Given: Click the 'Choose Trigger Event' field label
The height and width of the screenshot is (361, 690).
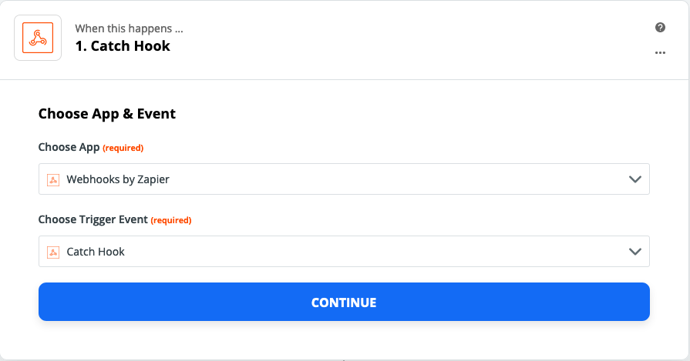Looking at the screenshot, I should pyautogui.click(x=93, y=219).
